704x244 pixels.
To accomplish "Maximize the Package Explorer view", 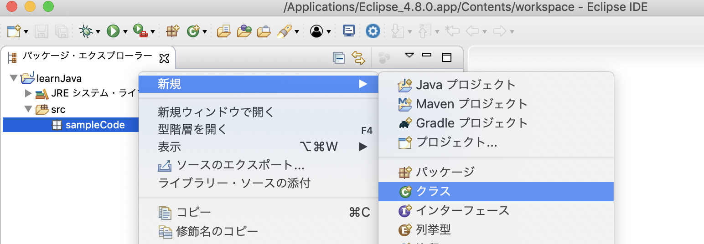I will (447, 57).
